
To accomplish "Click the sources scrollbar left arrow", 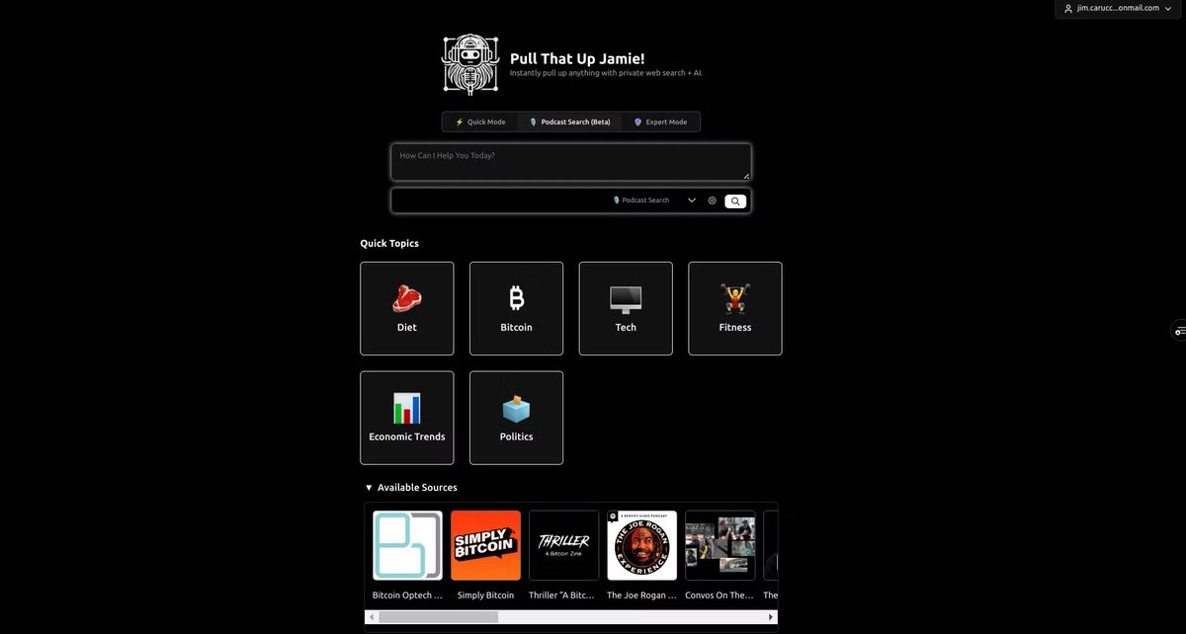I will tap(371, 617).
